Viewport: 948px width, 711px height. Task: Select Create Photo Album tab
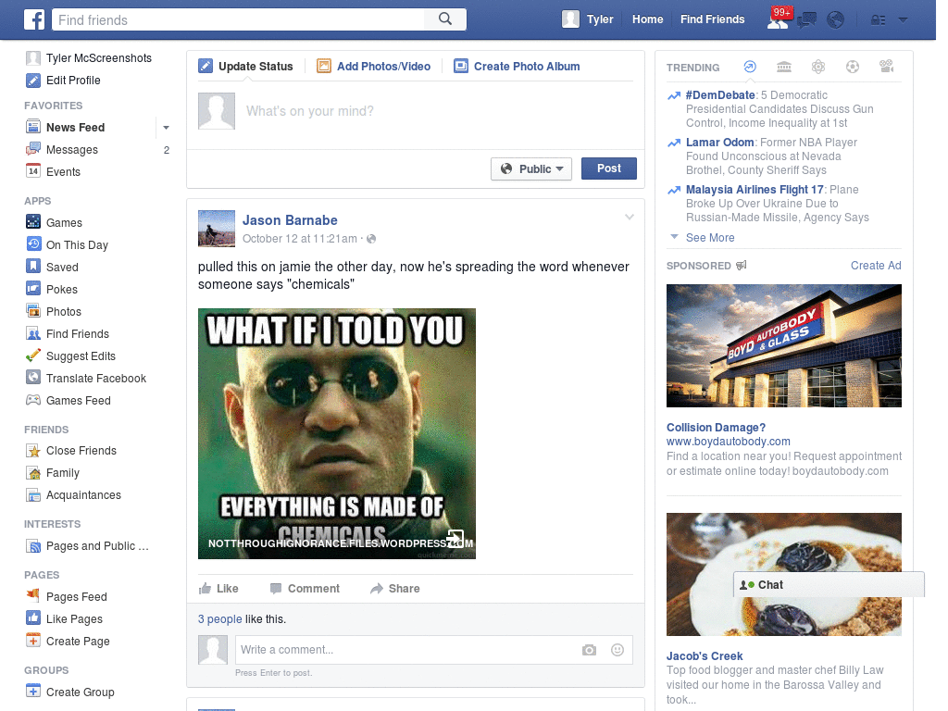pos(517,67)
